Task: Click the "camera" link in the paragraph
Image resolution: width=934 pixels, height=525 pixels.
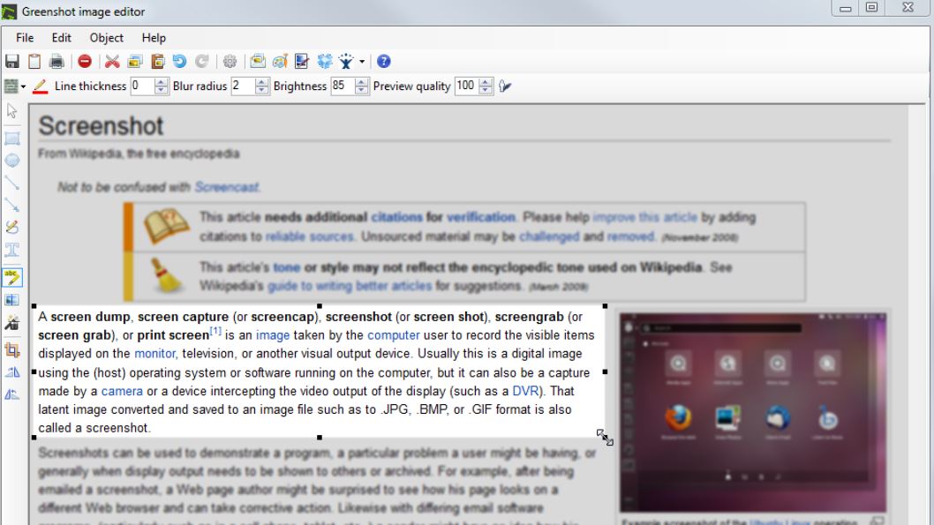Action: [122, 391]
